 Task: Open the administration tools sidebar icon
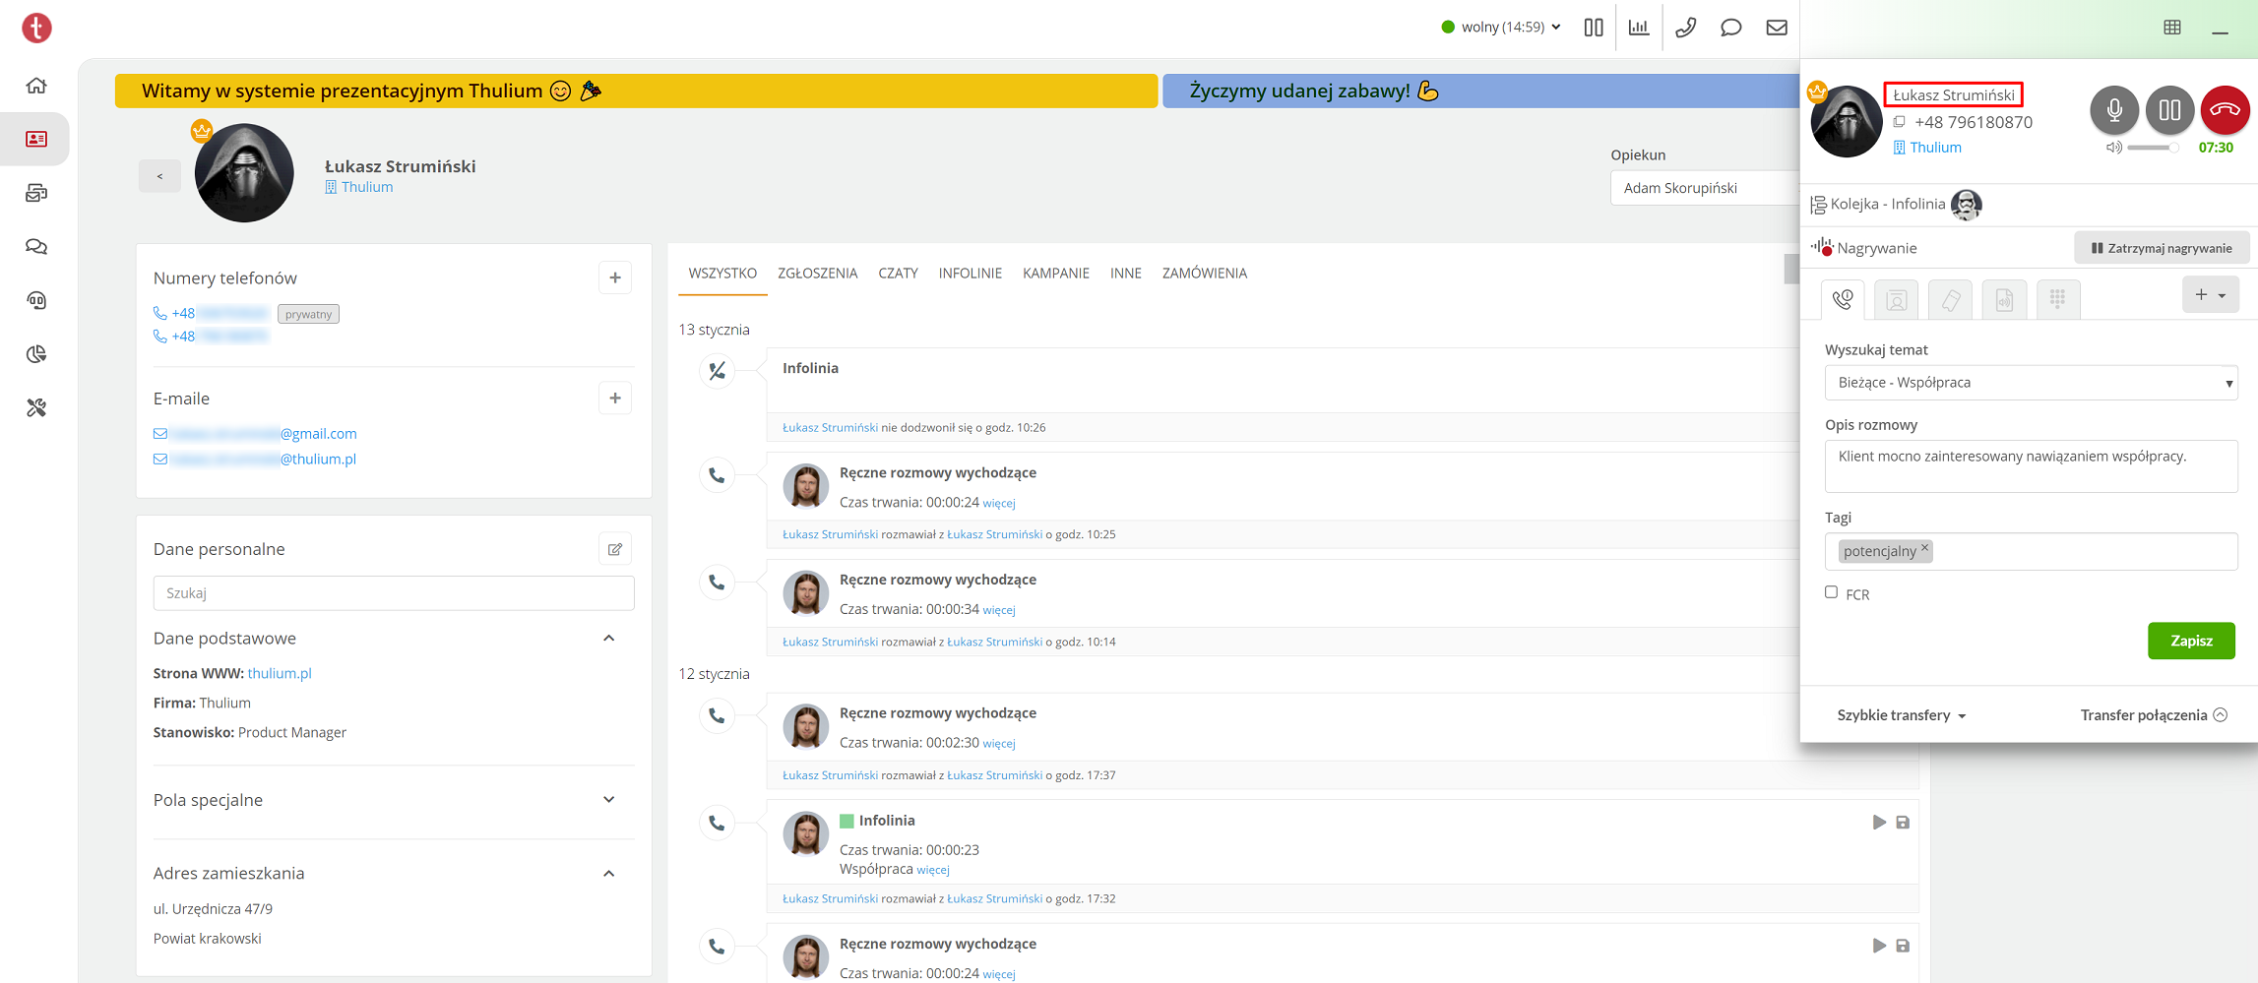36,407
